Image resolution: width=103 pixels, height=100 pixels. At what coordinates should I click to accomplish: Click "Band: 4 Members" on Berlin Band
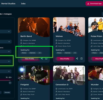(29, 43)
